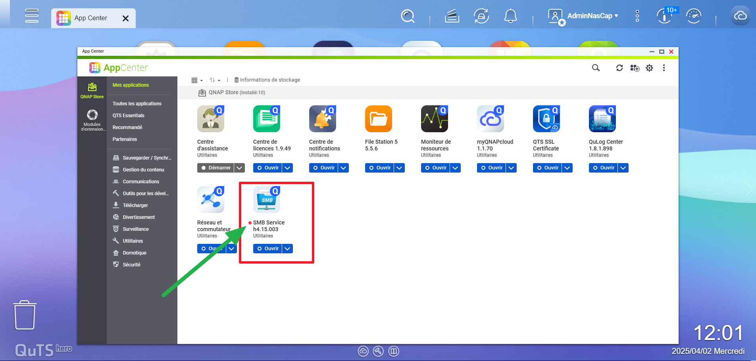Viewport: 756px width, 361px height.
Task: Click the Centre de notifications app icon
Action: click(x=323, y=119)
